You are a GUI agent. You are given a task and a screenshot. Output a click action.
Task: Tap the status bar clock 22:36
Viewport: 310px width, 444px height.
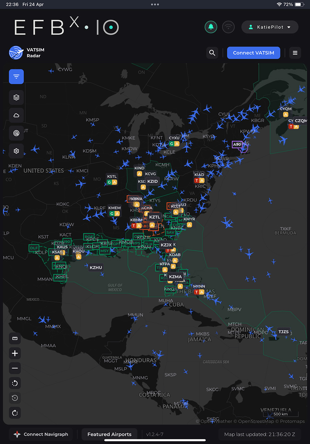[x=12, y=5]
